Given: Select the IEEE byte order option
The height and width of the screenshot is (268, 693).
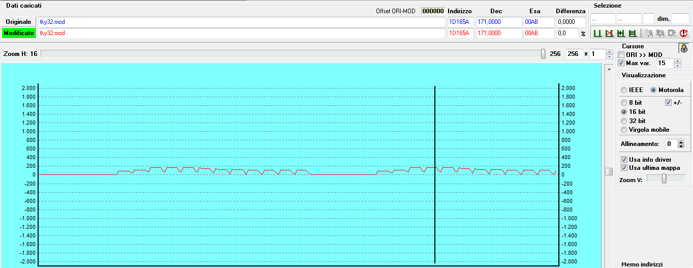Looking at the screenshot, I should (624, 90).
